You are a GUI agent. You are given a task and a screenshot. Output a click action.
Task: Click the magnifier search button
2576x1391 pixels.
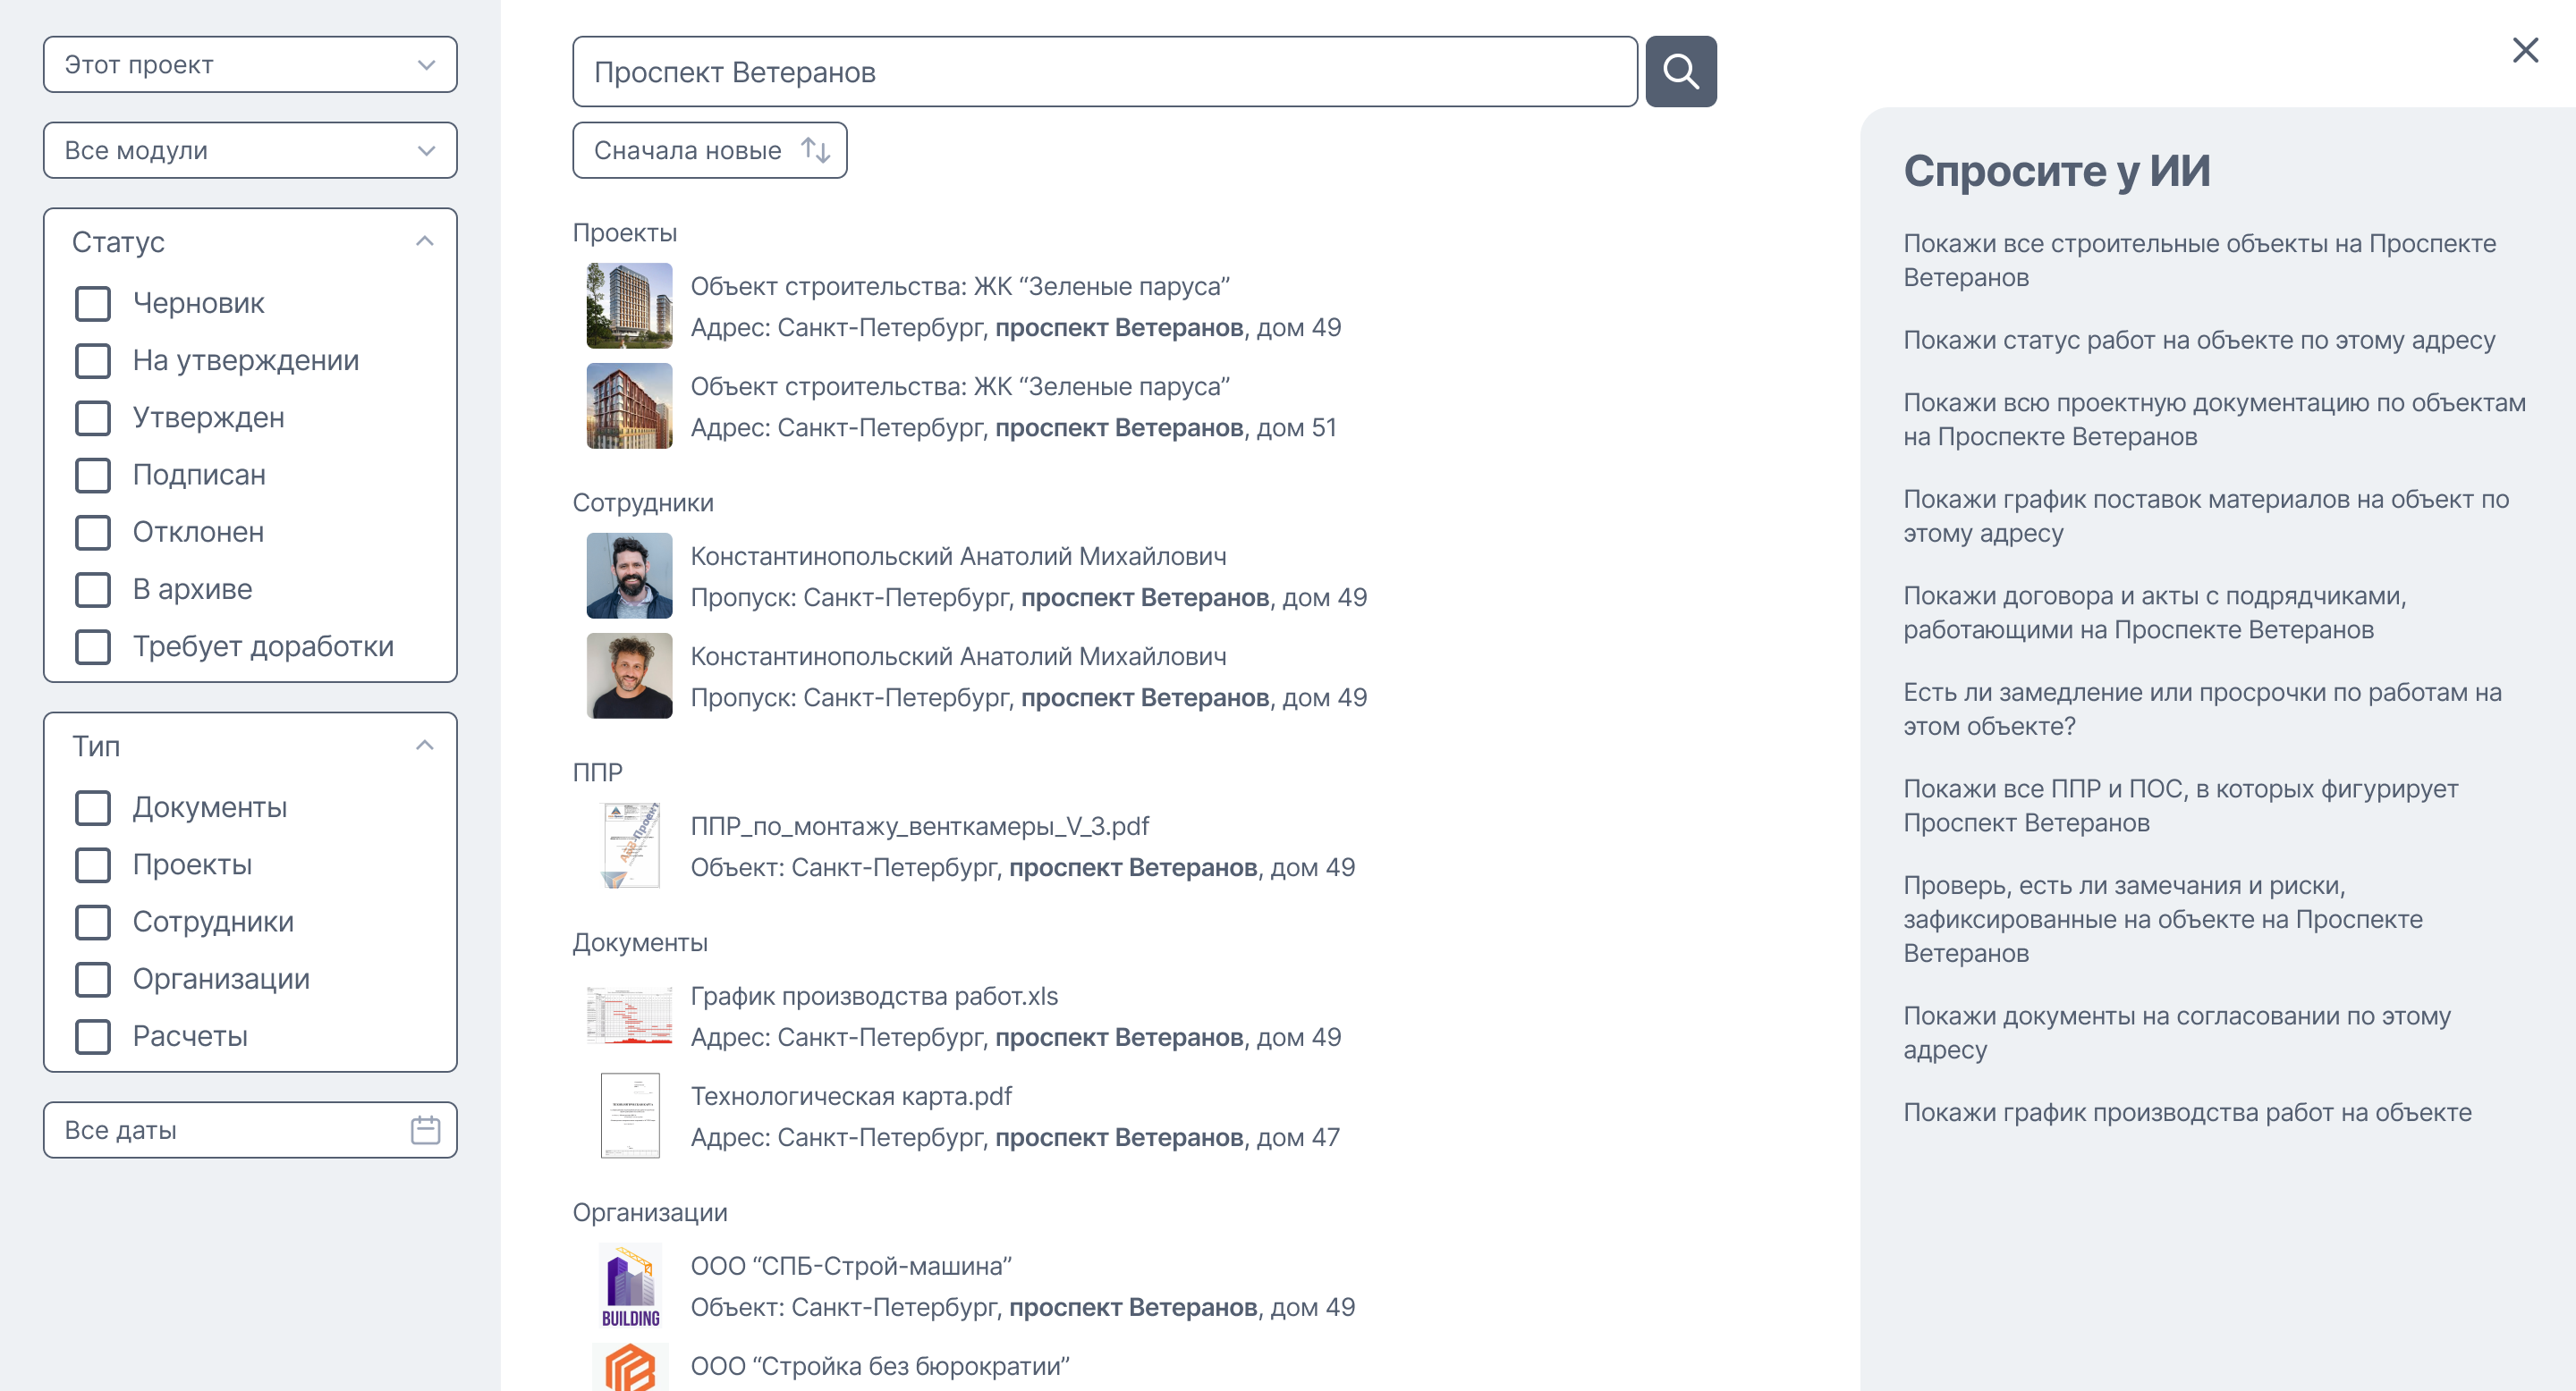pyautogui.click(x=1680, y=72)
